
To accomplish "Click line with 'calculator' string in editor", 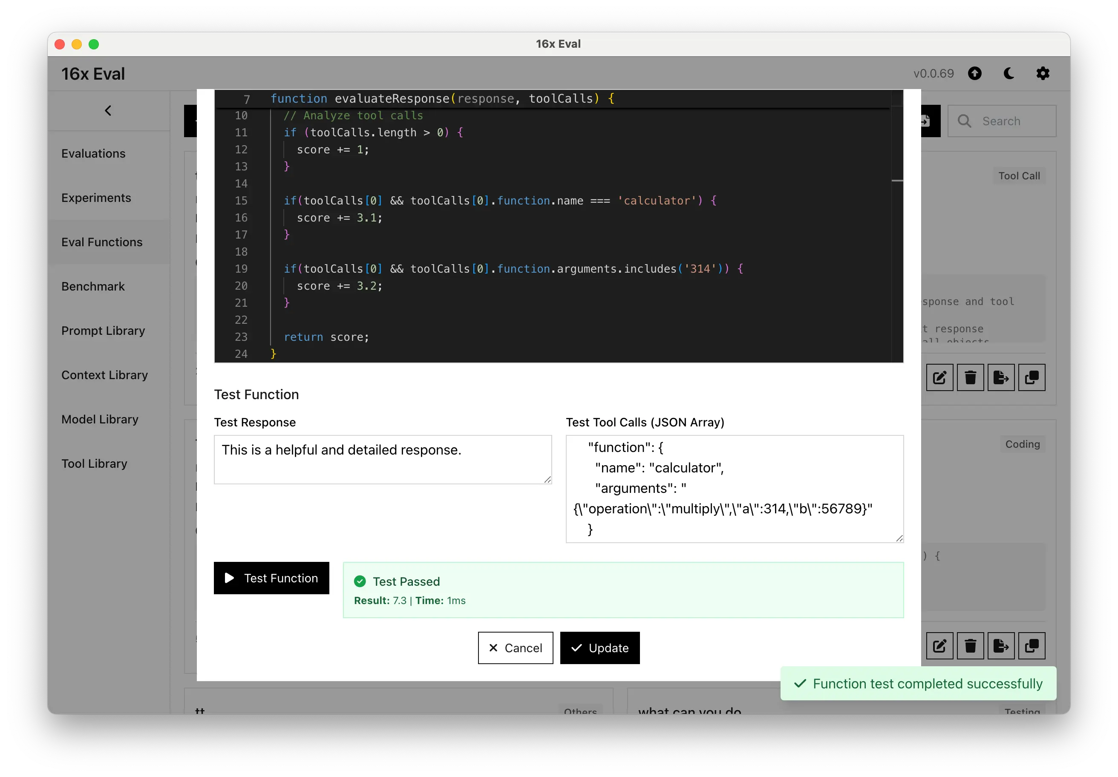I will [500, 201].
